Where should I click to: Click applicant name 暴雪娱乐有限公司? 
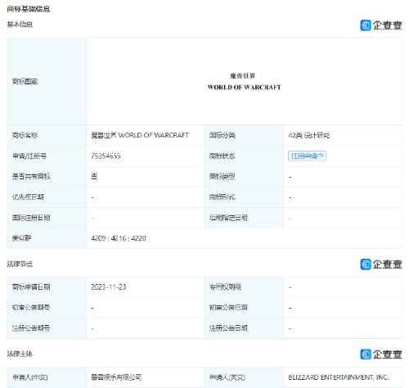pos(116,377)
